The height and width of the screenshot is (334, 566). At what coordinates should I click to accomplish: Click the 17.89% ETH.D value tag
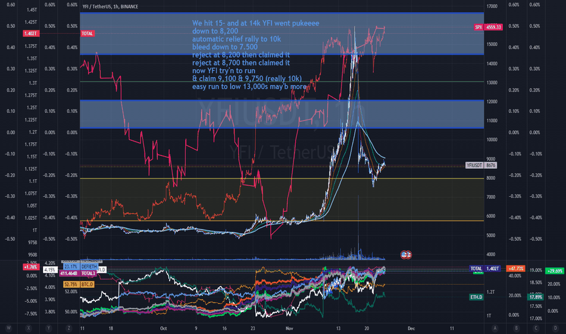pyautogui.click(x=536, y=297)
